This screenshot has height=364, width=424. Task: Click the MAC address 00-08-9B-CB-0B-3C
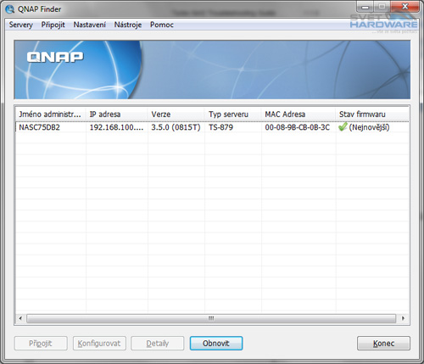(x=298, y=127)
